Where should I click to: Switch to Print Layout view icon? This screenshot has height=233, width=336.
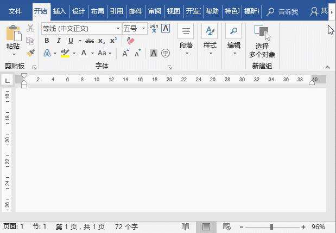tap(206, 226)
